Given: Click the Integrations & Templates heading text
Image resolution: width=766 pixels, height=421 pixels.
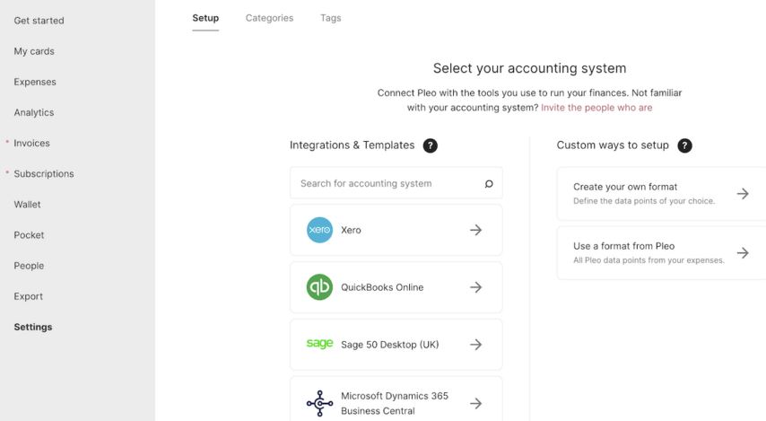Looking at the screenshot, I should (x=352, y=145).
